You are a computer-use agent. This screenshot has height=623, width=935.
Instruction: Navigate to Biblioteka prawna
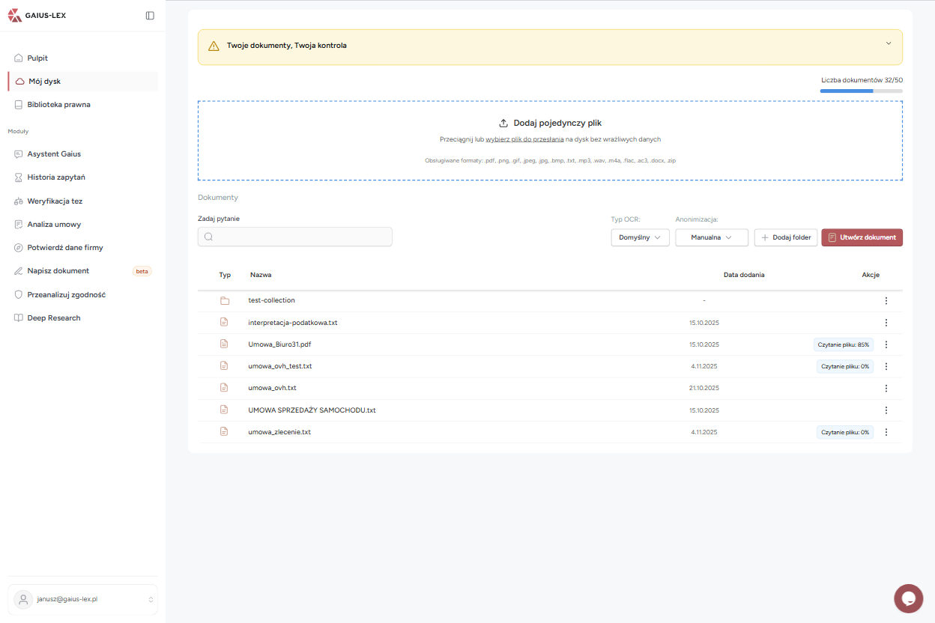59,104
